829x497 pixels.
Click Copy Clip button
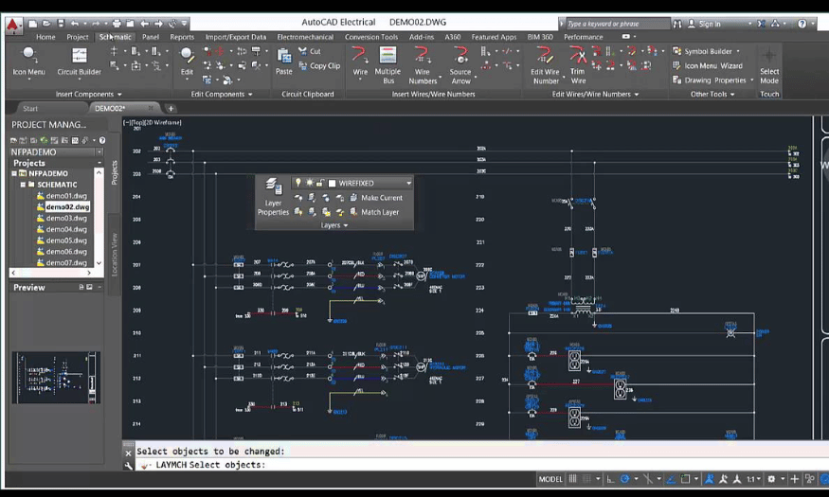pyautogui.click(x=319, y=66)
